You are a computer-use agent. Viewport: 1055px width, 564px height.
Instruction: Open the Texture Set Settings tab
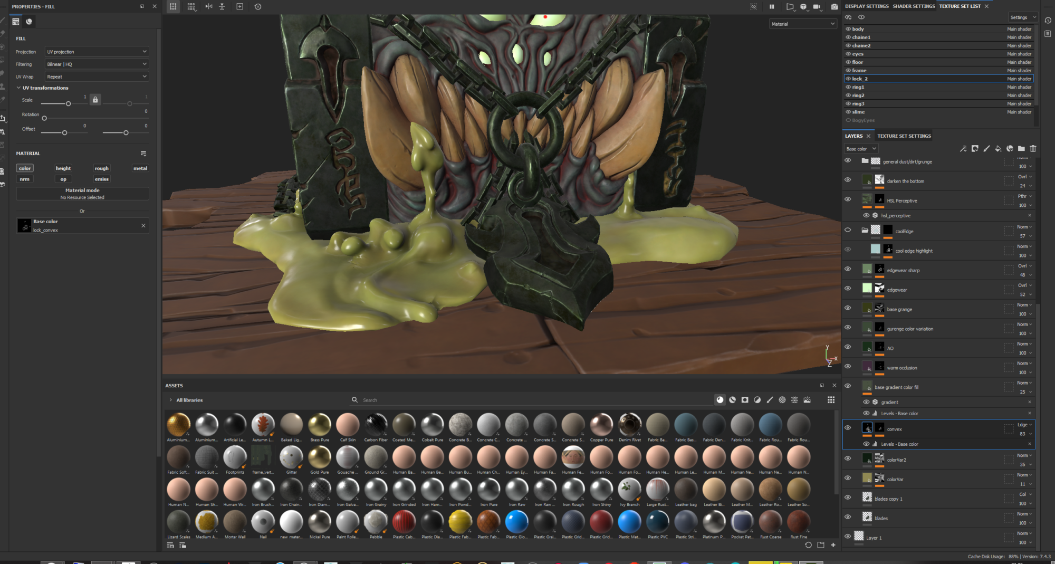click(904, 136)
